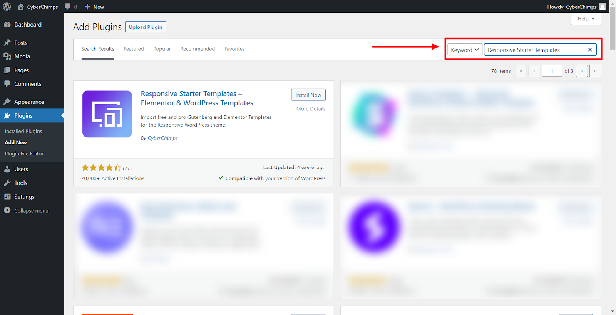Screen dimensions: 616x315
Task: Click the Dashboard gauge icon
Action: pos(7,25)
